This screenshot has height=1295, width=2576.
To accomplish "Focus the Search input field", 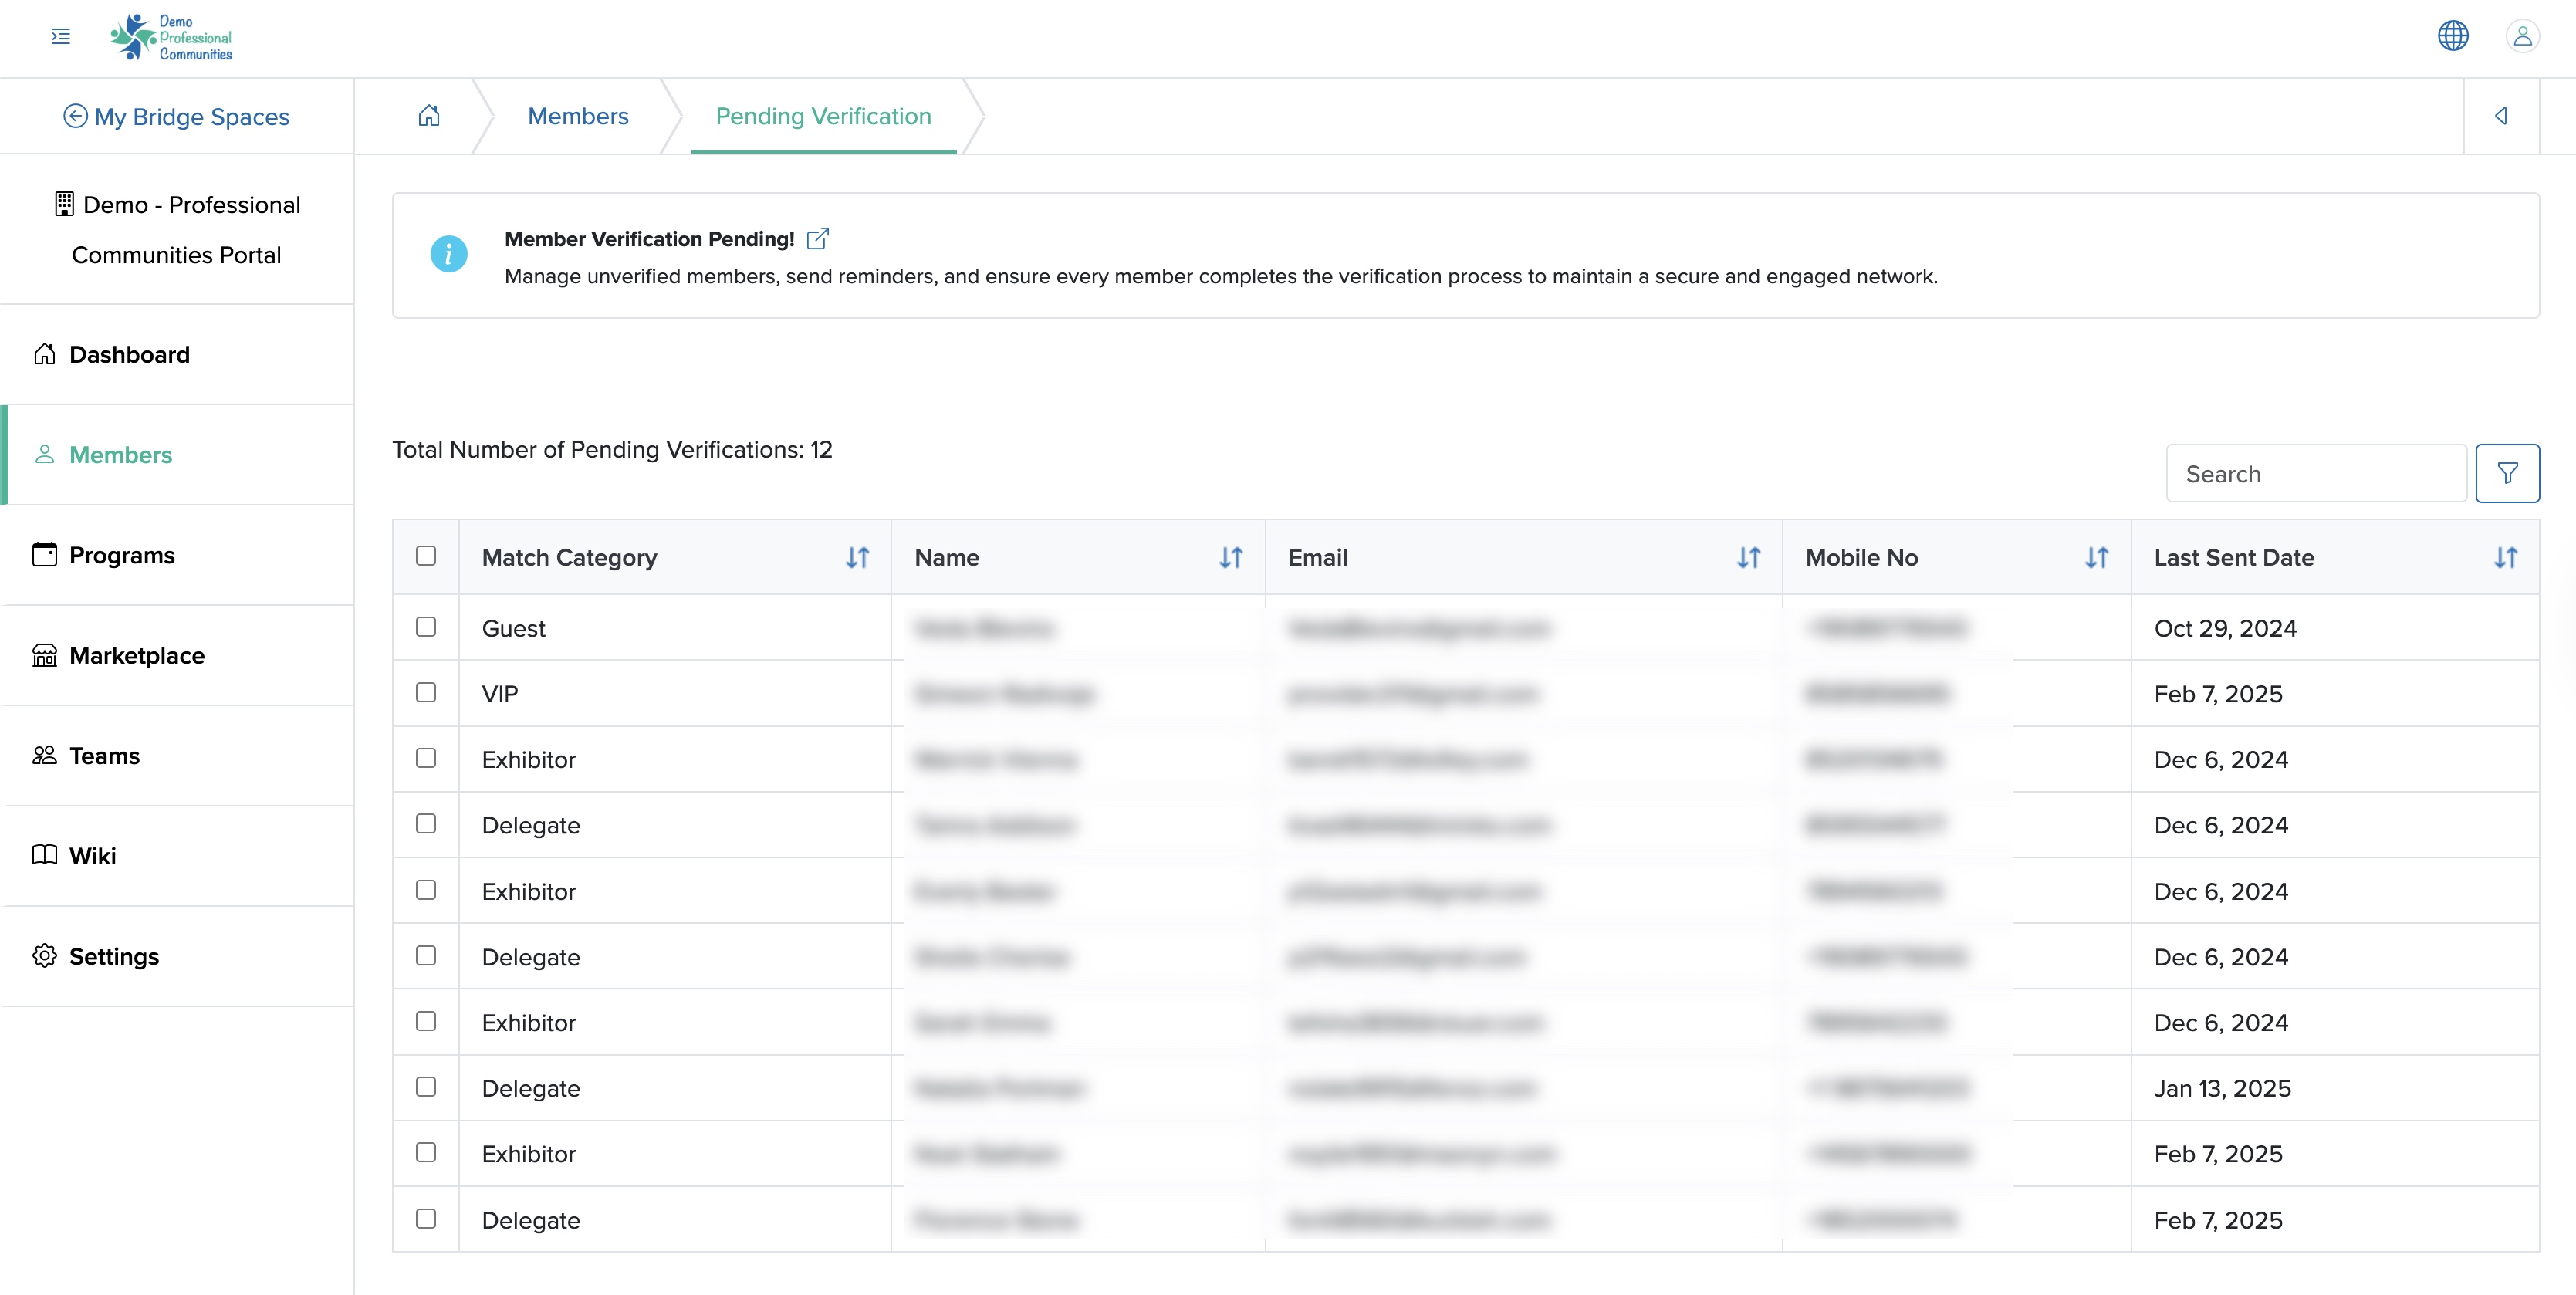I will click(2315, 474).
